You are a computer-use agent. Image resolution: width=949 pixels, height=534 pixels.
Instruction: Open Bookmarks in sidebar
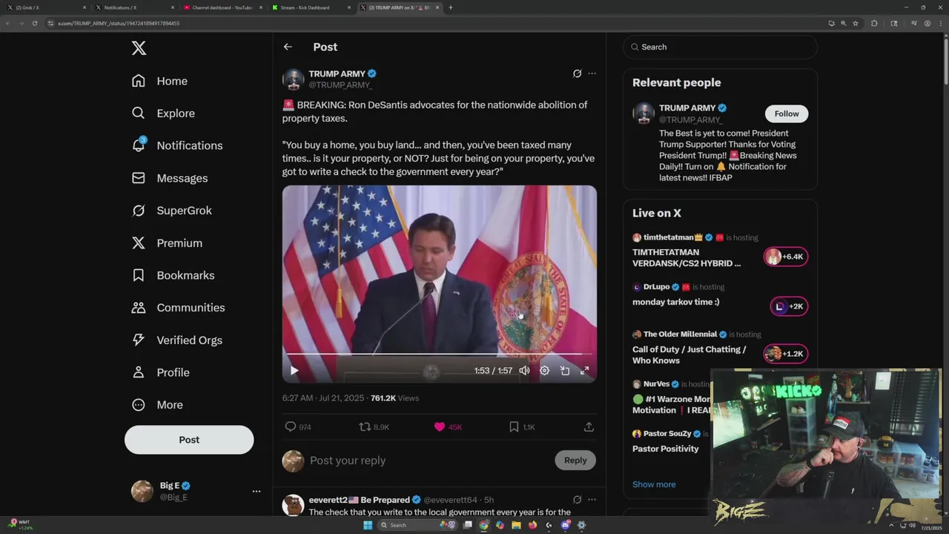coord(173,275)
